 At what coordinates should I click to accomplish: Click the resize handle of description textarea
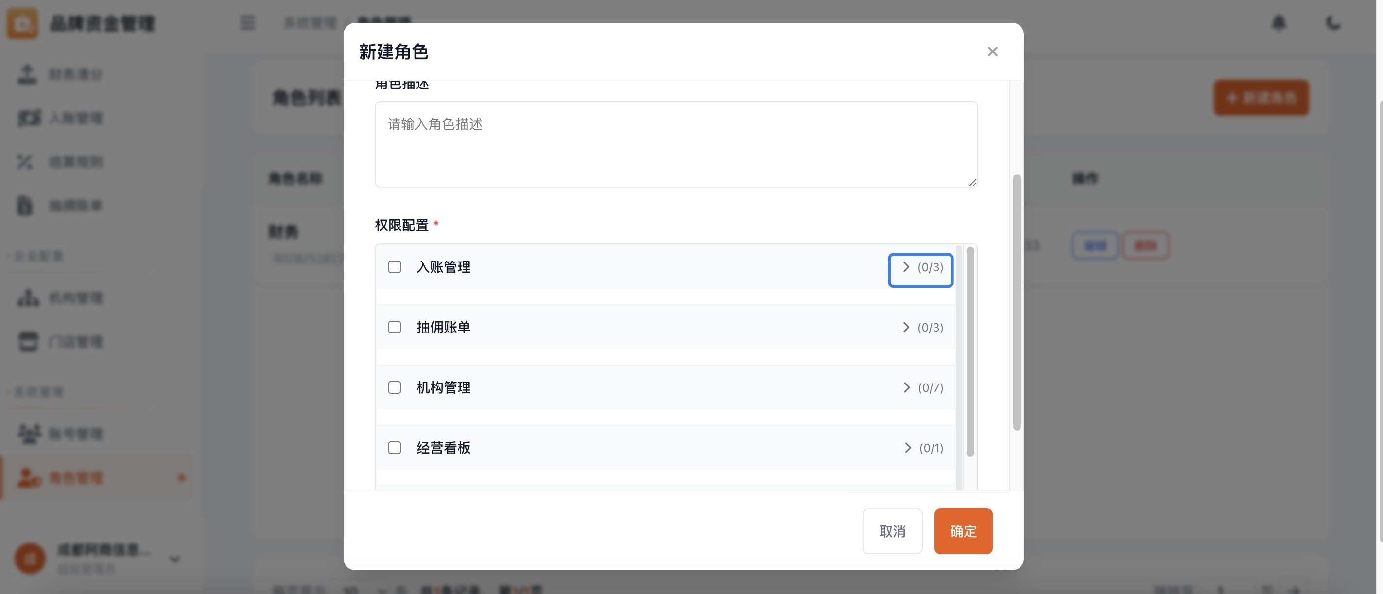click(x=972, y=183)
